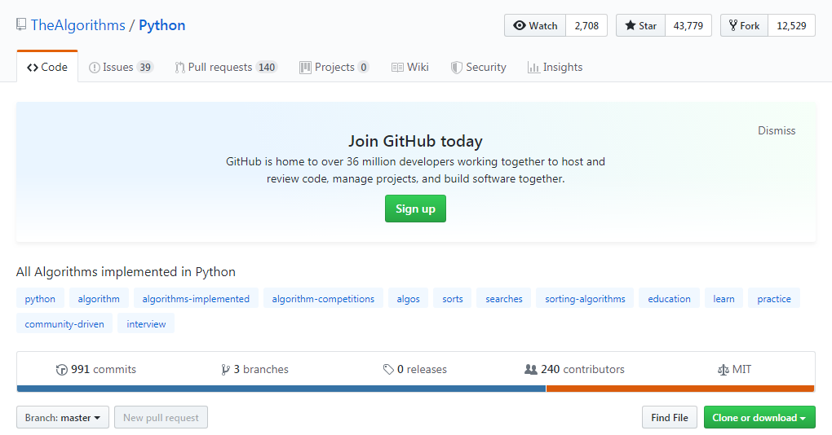Screen dimensions: 832x435
Task: View the 12,529 forks count
Action: pos(792,25)
